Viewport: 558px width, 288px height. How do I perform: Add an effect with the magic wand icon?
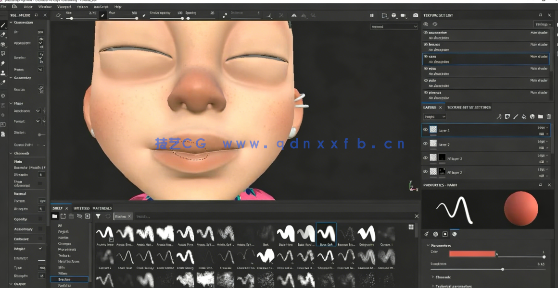500,117
